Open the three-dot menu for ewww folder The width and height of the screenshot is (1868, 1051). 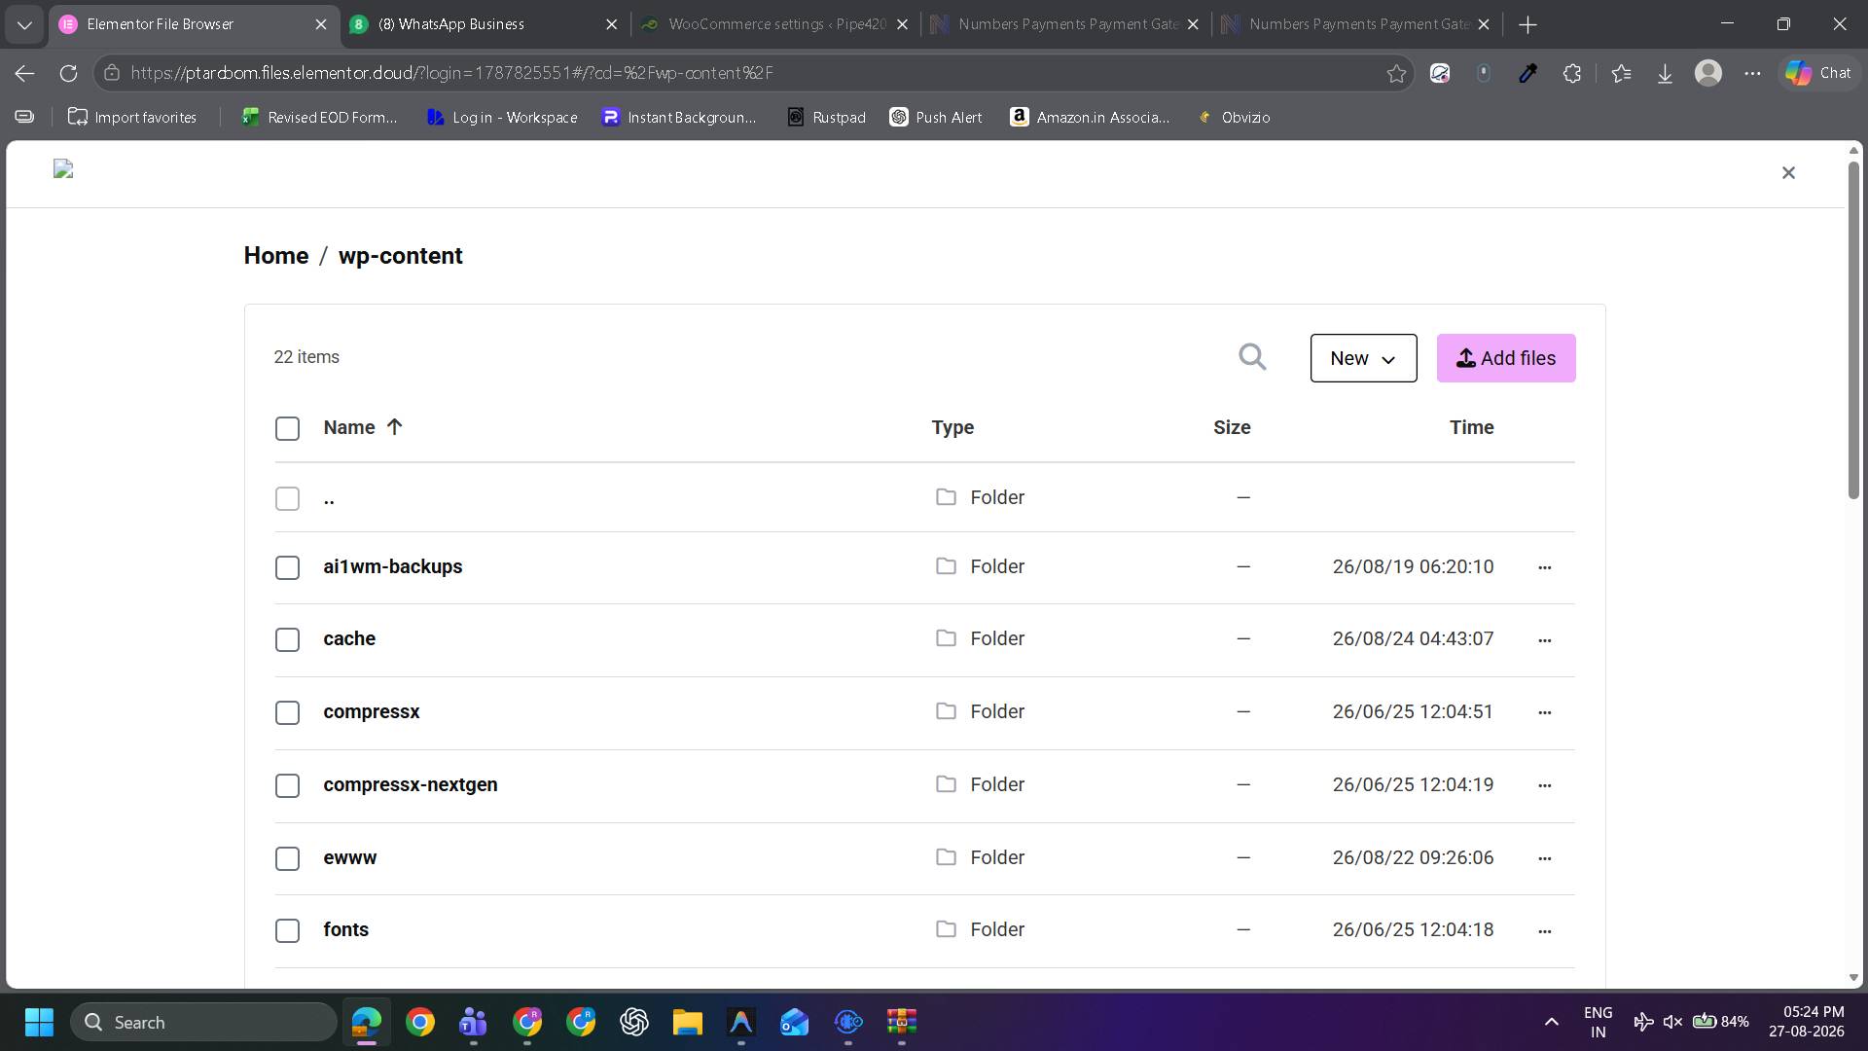pos(1544,858)
